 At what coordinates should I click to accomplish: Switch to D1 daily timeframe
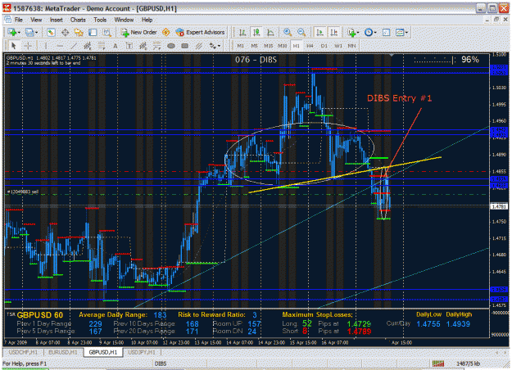pyautogui.click(x=324, y=46)
